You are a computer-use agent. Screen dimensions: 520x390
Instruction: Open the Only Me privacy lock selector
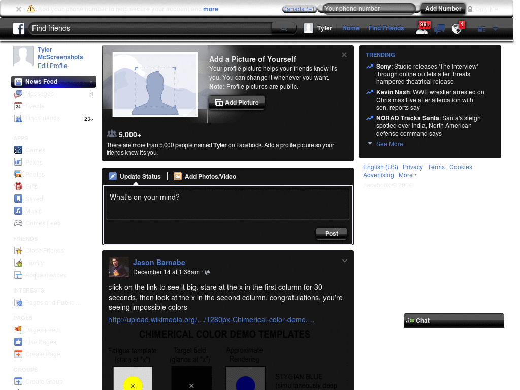(483, 9)
